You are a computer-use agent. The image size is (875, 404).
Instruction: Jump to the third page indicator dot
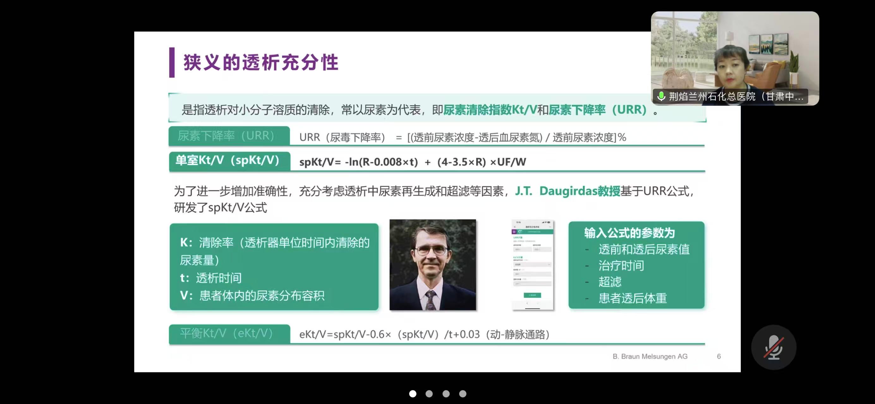point(446,394)
